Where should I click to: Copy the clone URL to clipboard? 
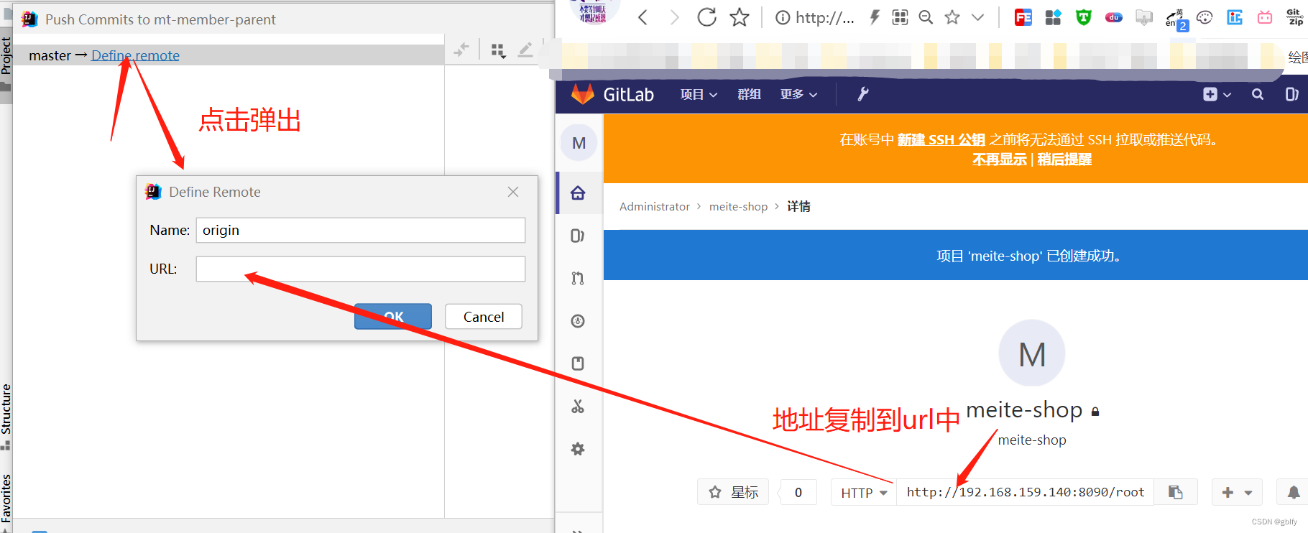pyautogui.click(x=1176, y=492)
